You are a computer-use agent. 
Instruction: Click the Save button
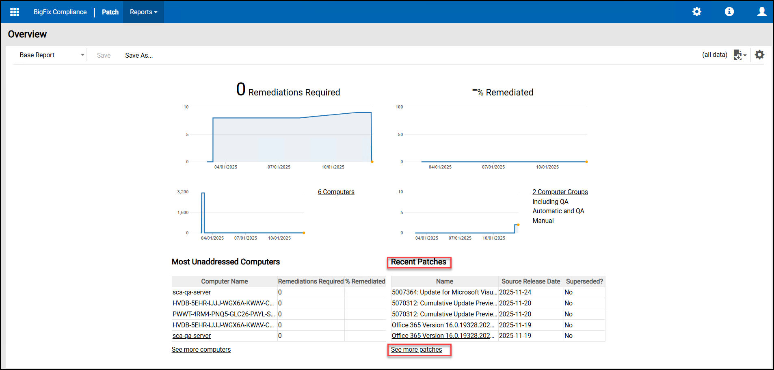click(104, 56)
